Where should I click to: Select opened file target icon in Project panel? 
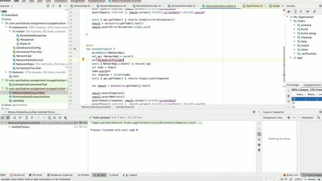[x=48, y=6]
